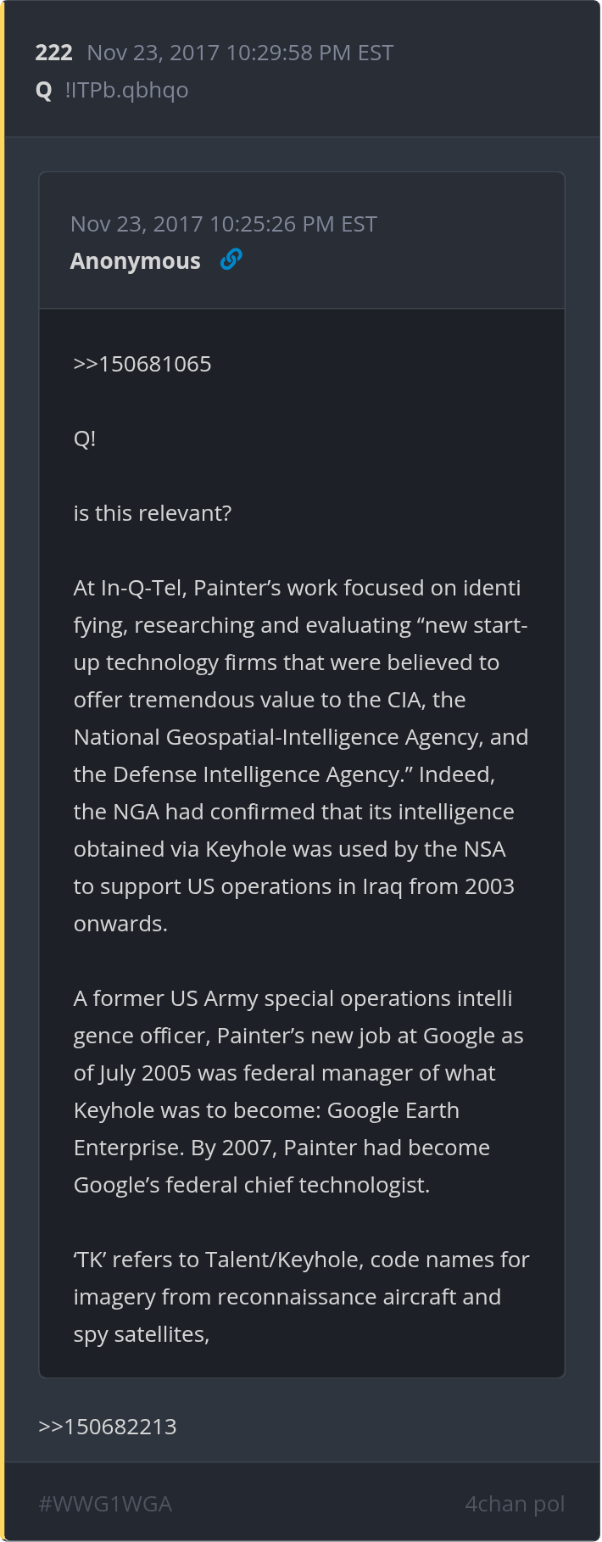Image resolution: width=602 pixels, height=1542 pixels.
Task: Follow the >>150682213 reply reference
Action: (108, 1427)
